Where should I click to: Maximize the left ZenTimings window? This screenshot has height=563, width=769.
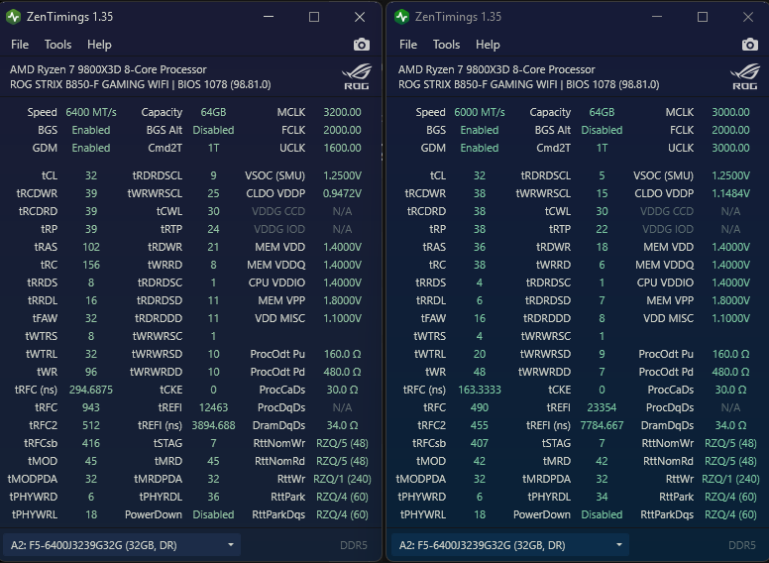(314, 17)
